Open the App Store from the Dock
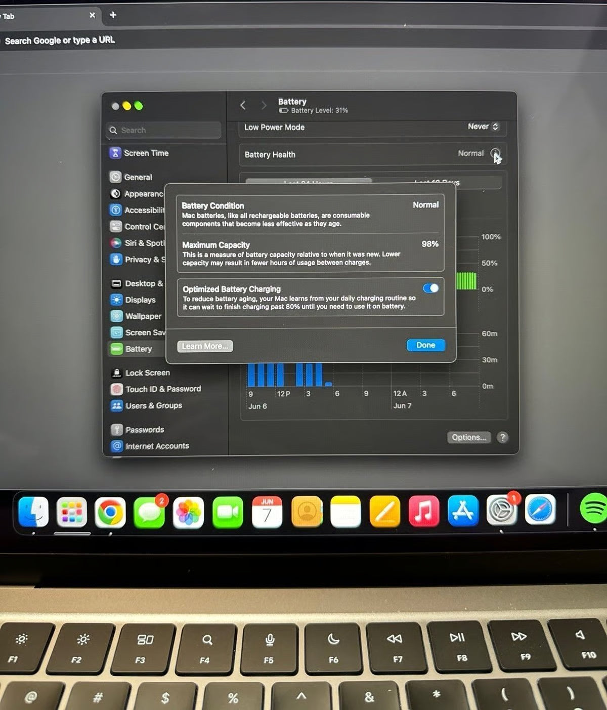 tap(463, 512)
